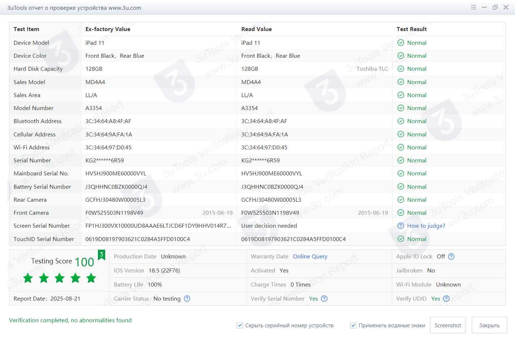Select the Model Number read value A3354

pyautogui.click(x=249, y=108)
